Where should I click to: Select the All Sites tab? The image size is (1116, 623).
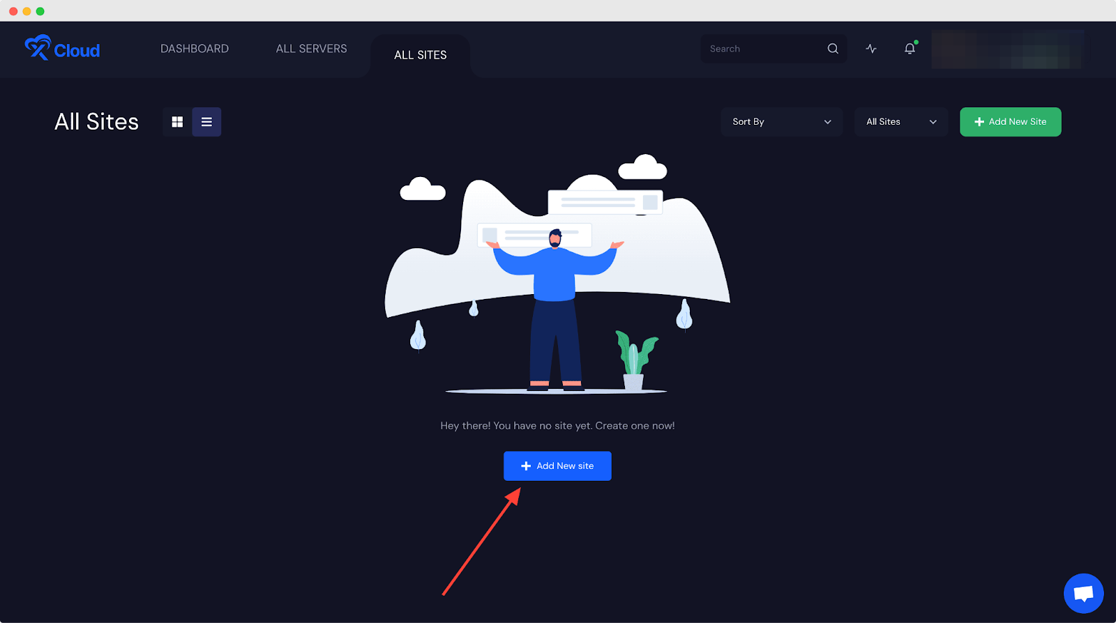click(x=420, y=55)
